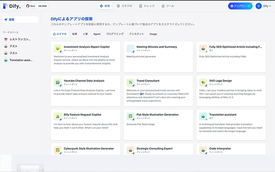The image size is (275, 172).
Task: Click the Youtube Channel Data Analysis icon
Action: [58, 82]
